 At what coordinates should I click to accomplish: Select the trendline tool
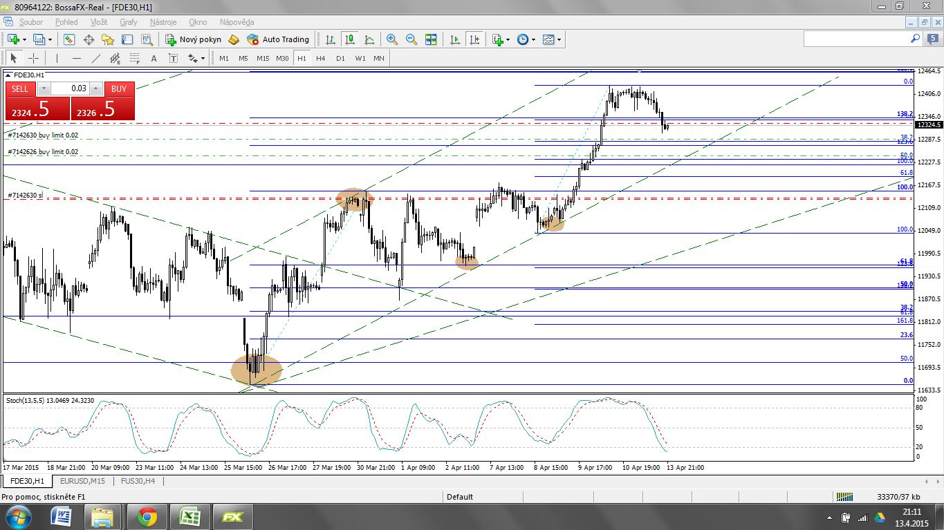coord(96,58)
